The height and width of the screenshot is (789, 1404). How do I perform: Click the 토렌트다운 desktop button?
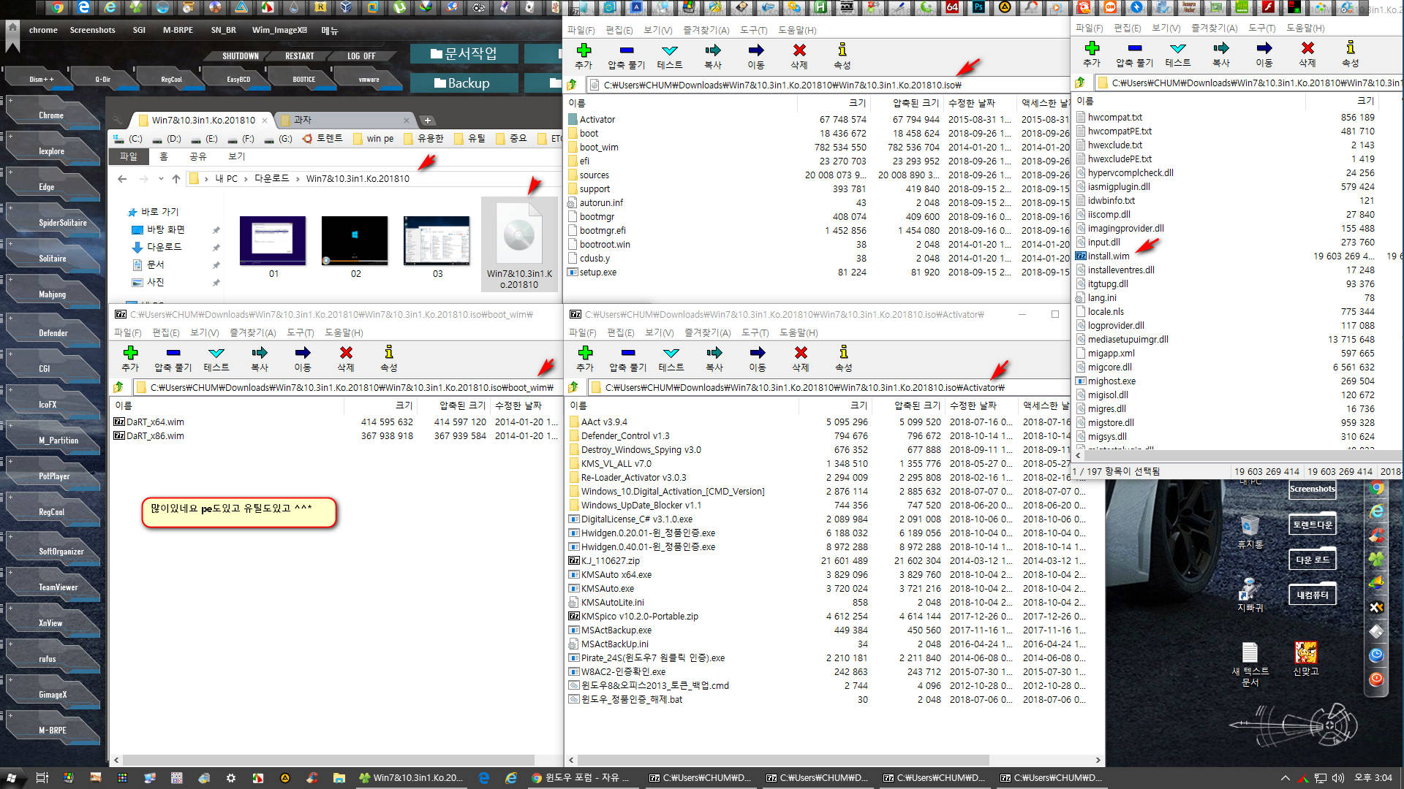point(1313,525)
